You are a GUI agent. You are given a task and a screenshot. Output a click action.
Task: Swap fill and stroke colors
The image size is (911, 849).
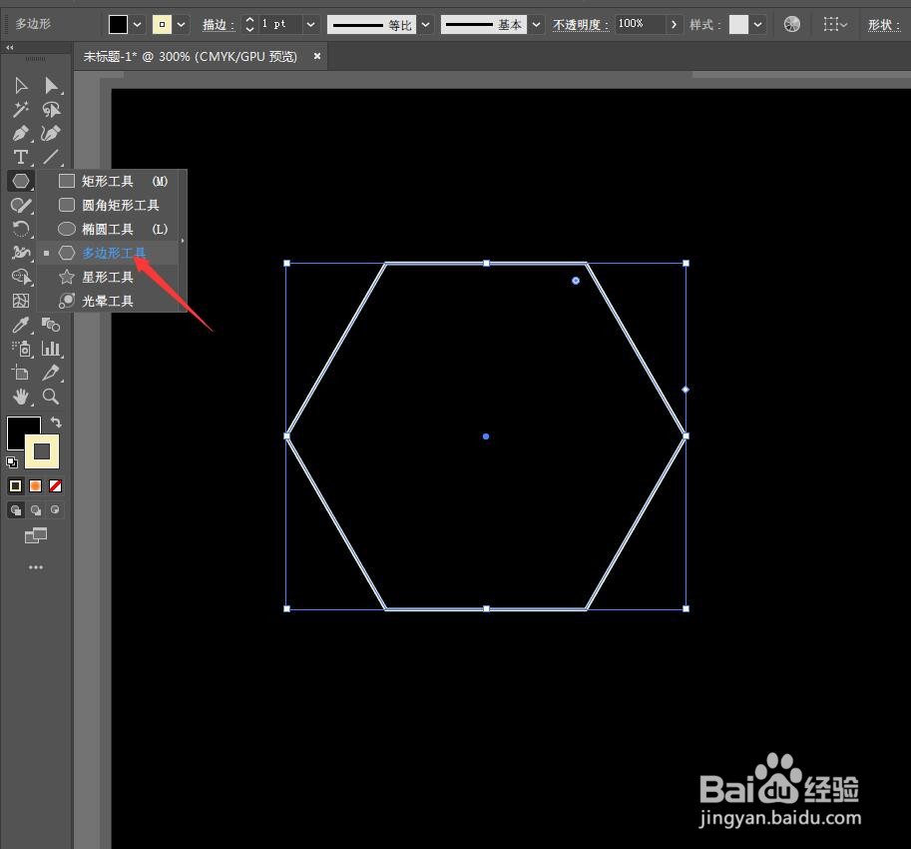pos(56,422)
